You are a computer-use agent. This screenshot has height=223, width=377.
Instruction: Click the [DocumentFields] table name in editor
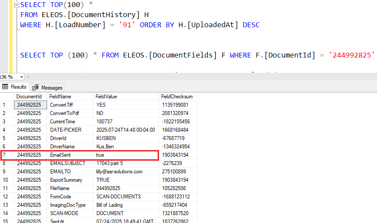[182, 55]
